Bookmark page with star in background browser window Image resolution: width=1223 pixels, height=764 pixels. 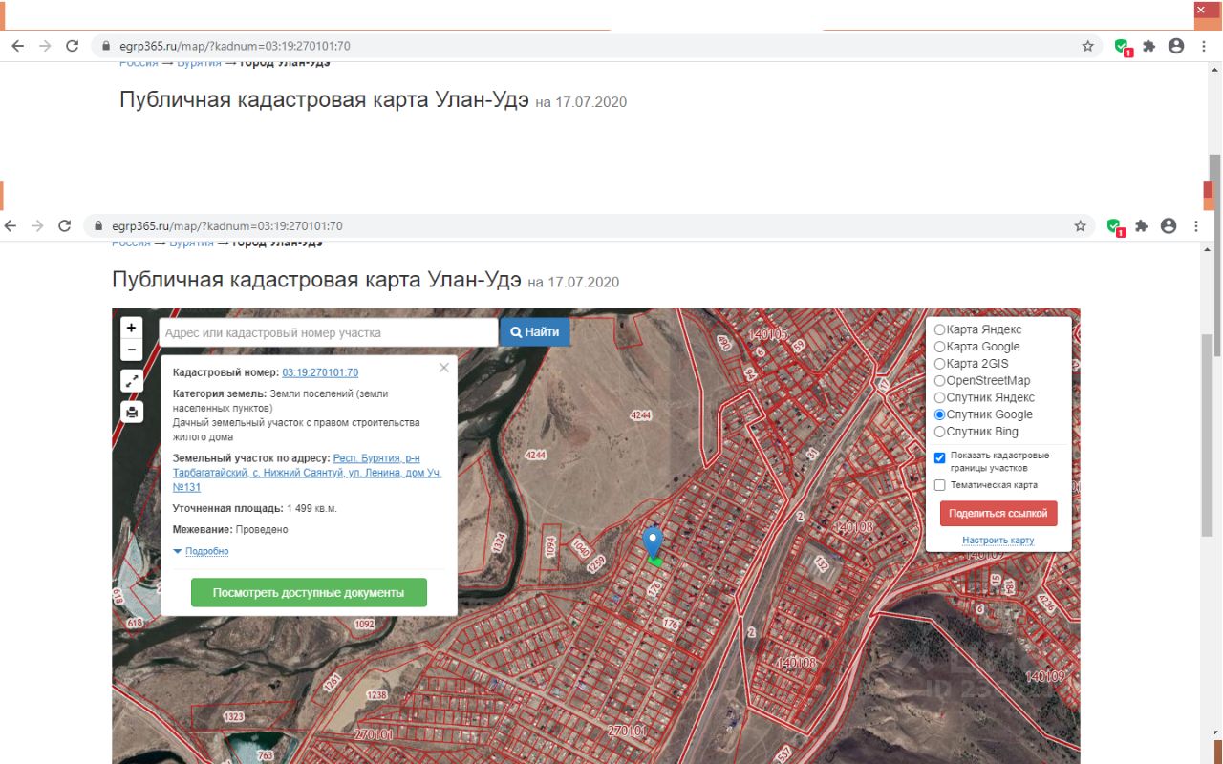point(1087,46)
